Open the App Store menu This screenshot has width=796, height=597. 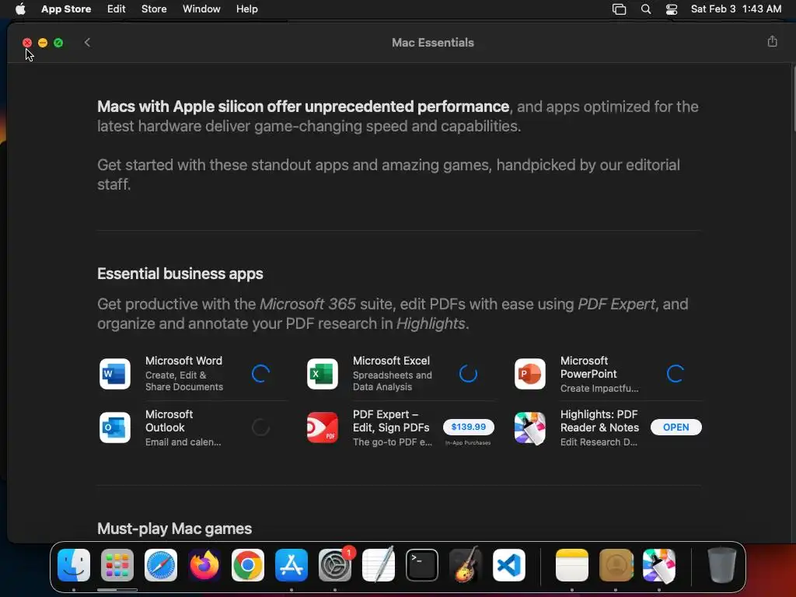(66, 9)
